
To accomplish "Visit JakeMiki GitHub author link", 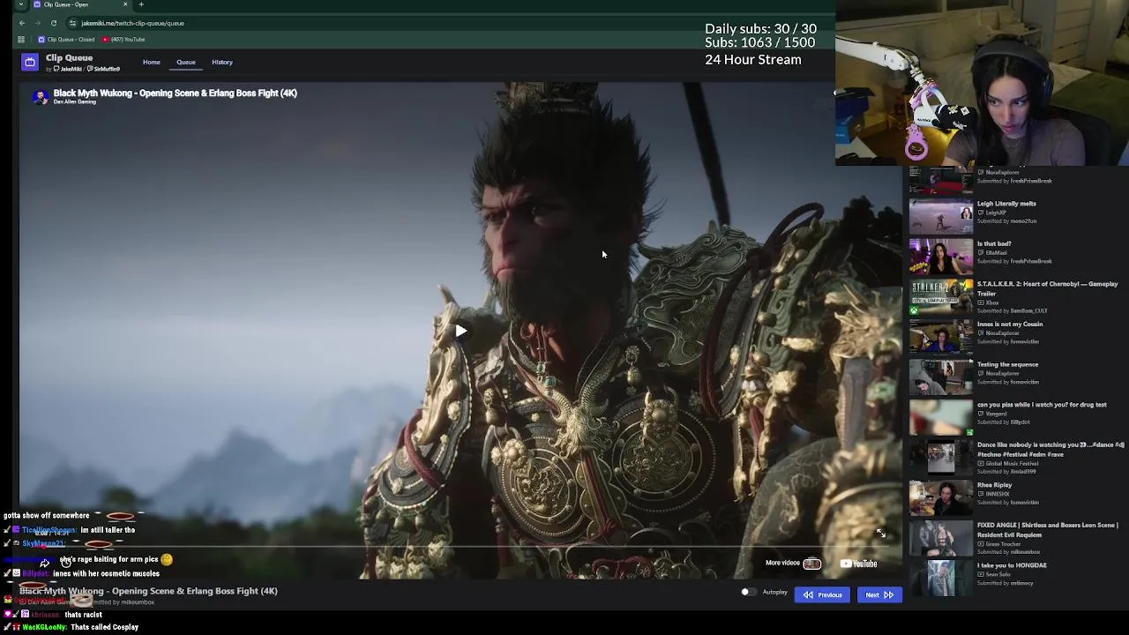I will point(67,69).
